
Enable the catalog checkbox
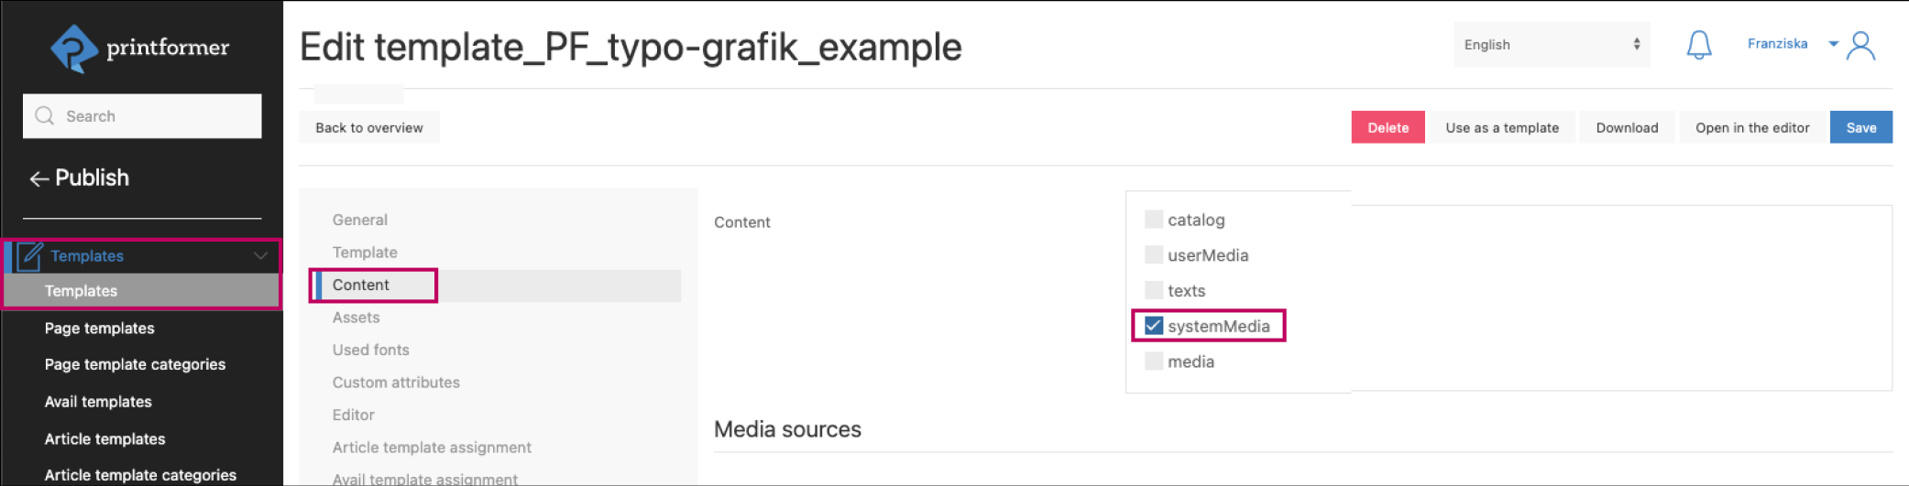1154,220
